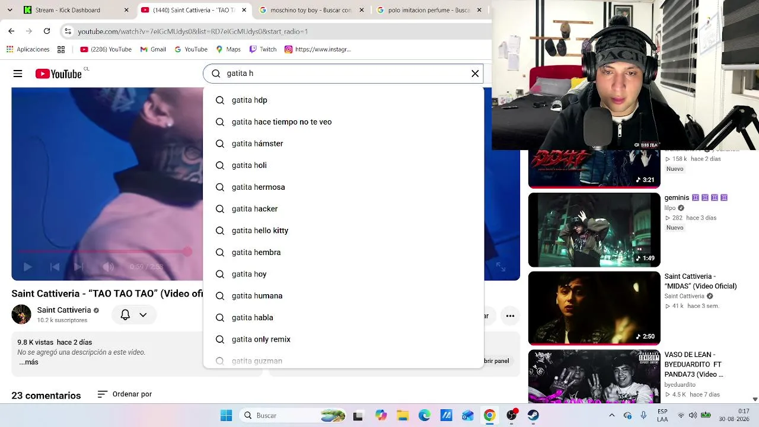Open the Maps bookmark
The width and height of the screenshot is (759, 427).
228,49
